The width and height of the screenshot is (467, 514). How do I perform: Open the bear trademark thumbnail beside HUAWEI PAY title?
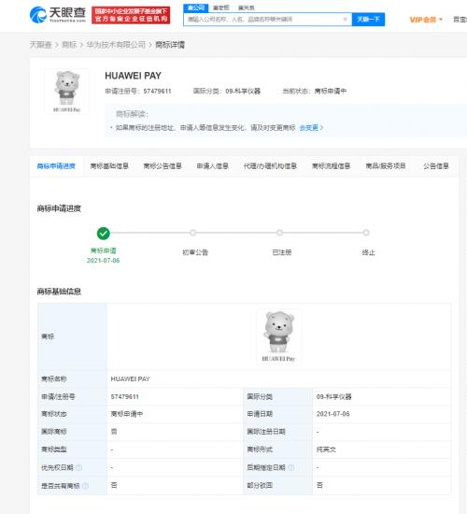tap(67, 92)
